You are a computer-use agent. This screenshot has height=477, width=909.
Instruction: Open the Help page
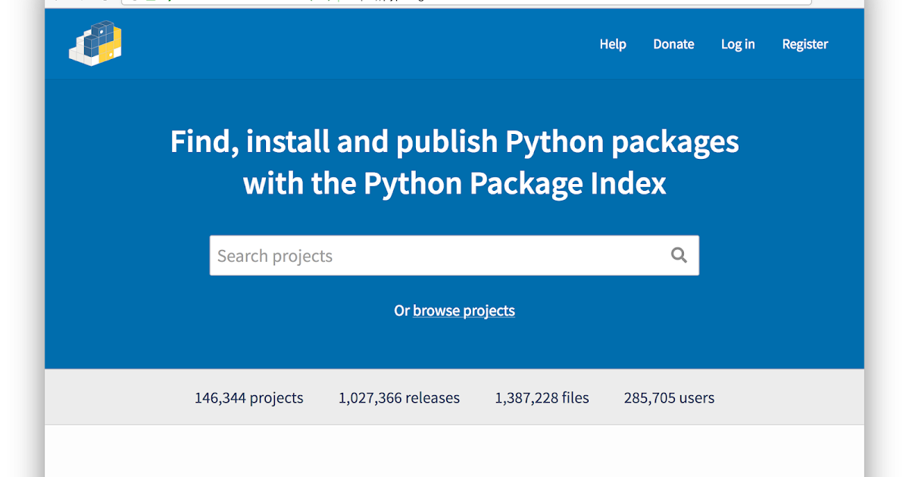pyautogui.click(x=613, y=44)
